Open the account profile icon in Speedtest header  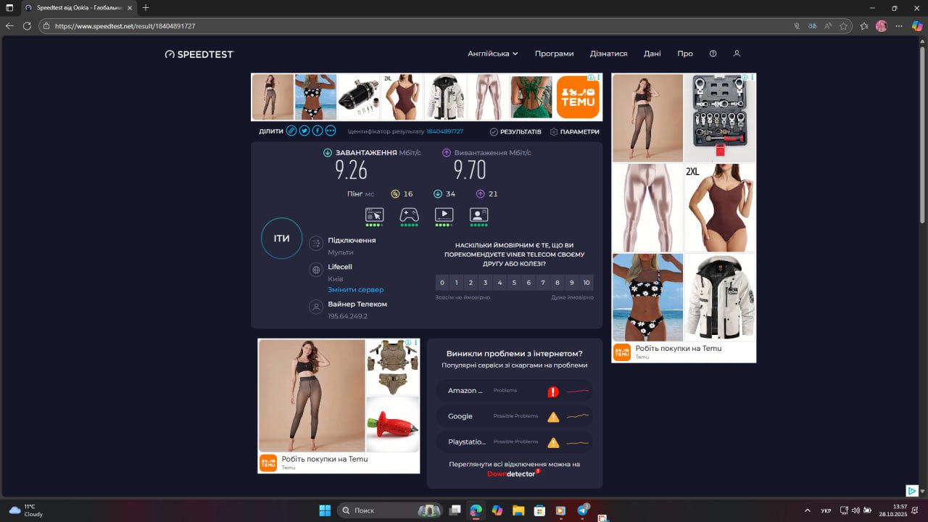[x=737, y=54]
